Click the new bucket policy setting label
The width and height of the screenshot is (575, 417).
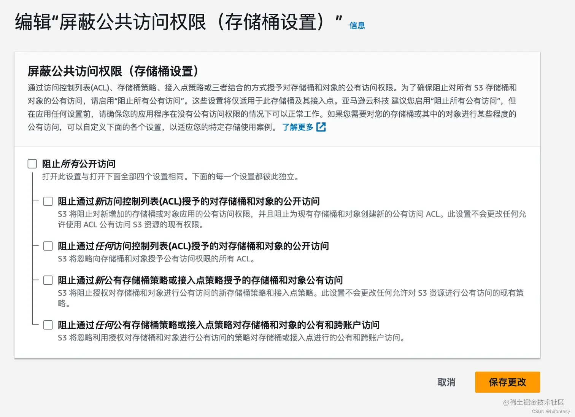click(x=200, y=280)
